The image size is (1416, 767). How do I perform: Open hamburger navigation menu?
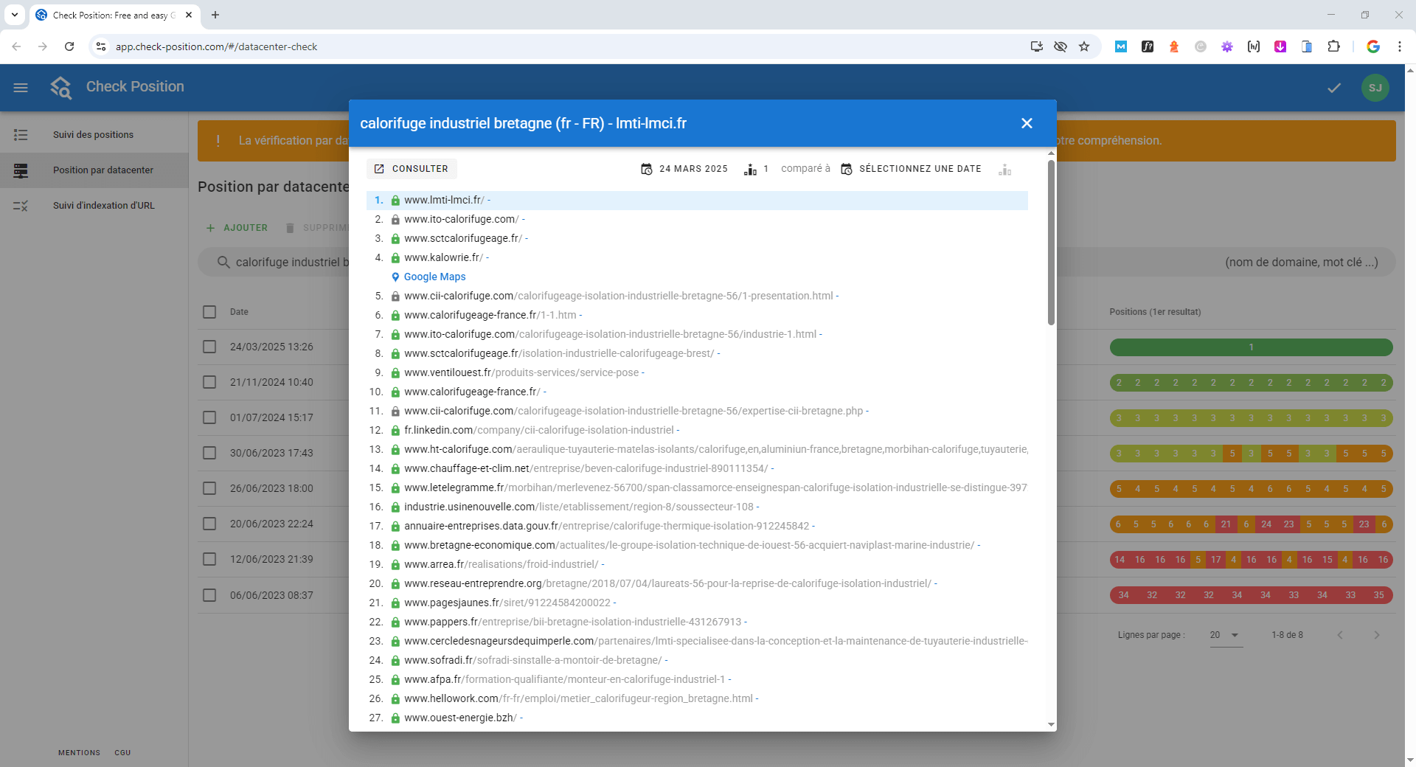pyautogui.click(x=21, y=88)
